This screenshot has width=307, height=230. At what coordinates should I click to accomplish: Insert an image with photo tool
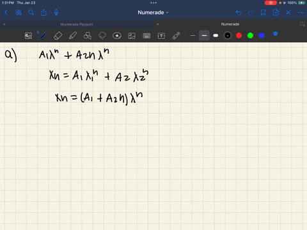132,36
